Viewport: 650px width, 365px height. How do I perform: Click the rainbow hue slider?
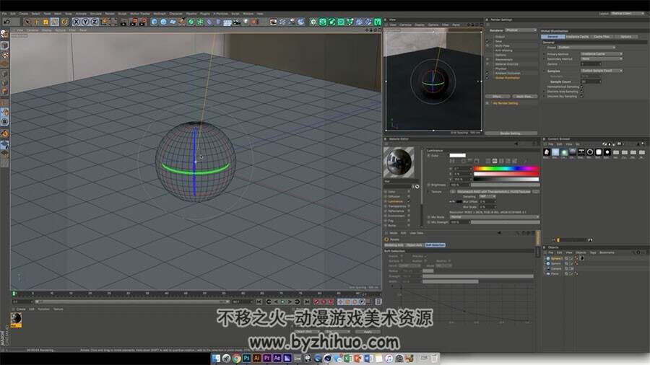coord(506,168)
